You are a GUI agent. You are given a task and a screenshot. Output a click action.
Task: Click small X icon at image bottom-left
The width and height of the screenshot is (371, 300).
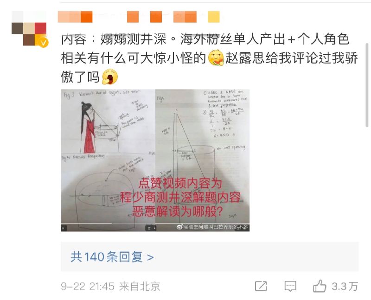[x=63, y=228]
